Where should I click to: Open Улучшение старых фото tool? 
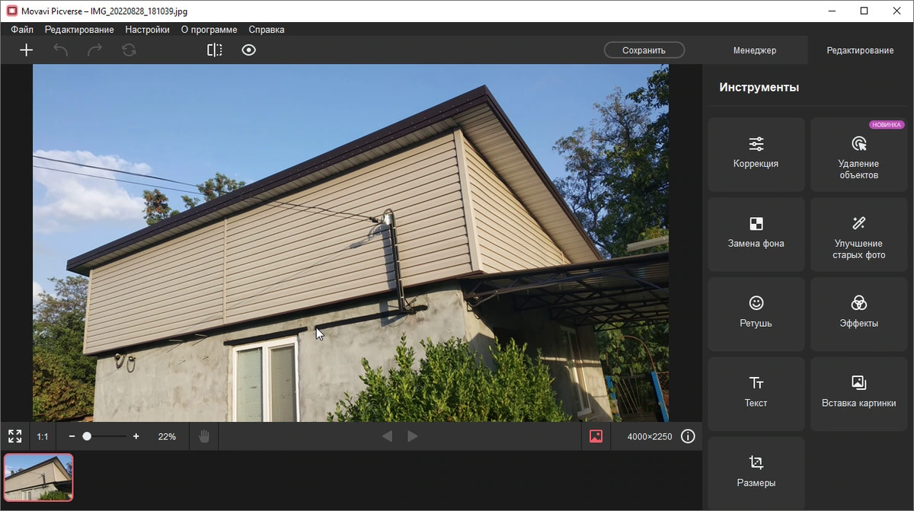click(858, 234)
